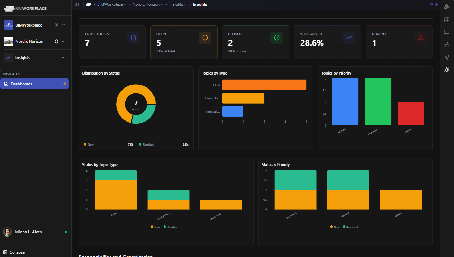
Task: Open BIMWorkplace settings gear in sidebar
Action: (56, 25)
